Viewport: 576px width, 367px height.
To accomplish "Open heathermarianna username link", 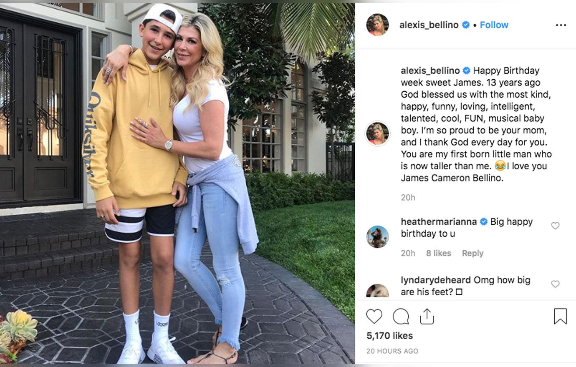I will click(439, 222).
